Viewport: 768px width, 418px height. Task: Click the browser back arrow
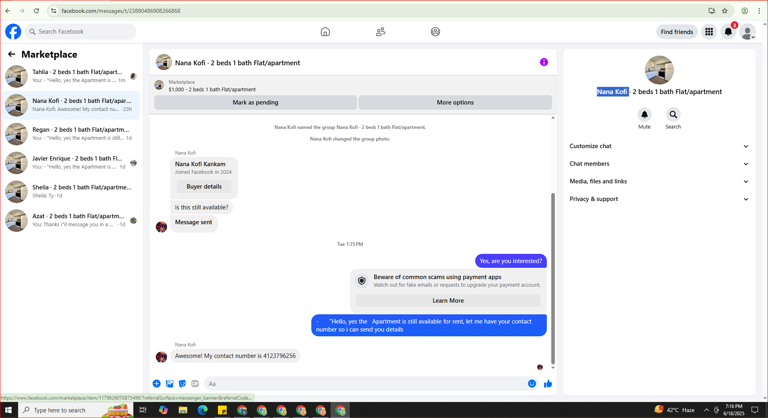point(8,11)
